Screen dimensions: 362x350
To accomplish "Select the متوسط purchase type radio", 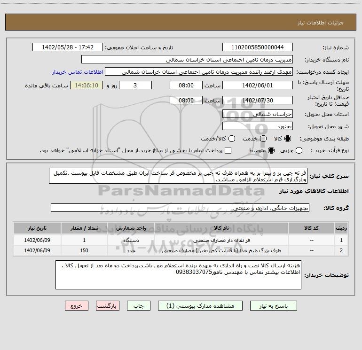I will (271, 150).
